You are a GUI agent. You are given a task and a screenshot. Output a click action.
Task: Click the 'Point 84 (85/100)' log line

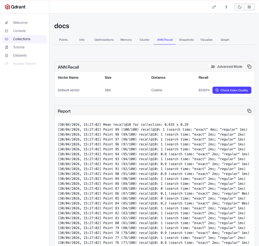[154, 203]
